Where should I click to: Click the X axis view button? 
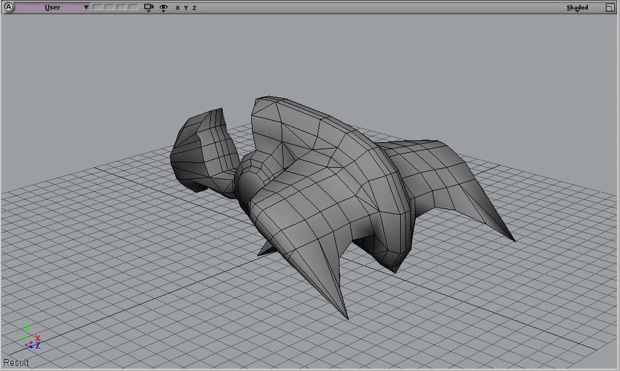coord(177,8)
